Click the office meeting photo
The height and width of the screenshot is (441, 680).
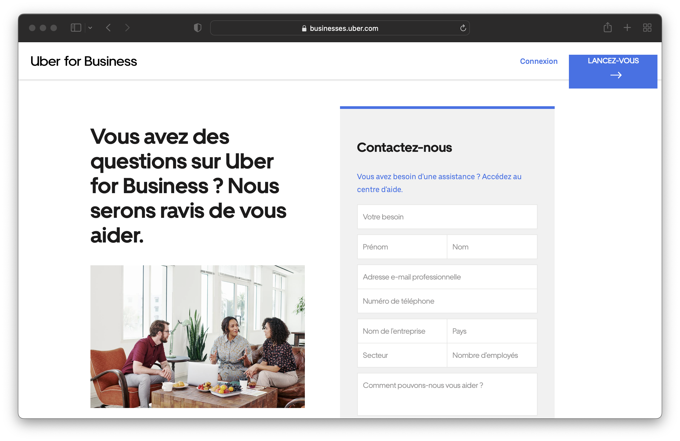click(x=198, y=336)
